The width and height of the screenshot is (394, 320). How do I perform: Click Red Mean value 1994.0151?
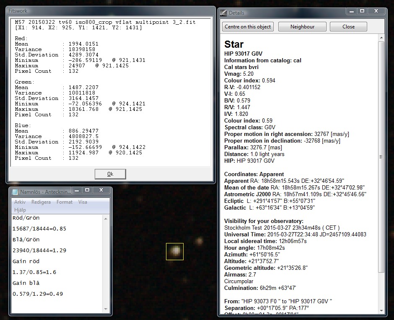coord(83,44)
